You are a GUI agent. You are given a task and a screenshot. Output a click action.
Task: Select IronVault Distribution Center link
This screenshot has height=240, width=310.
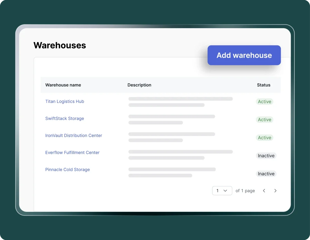pos(74,135)
